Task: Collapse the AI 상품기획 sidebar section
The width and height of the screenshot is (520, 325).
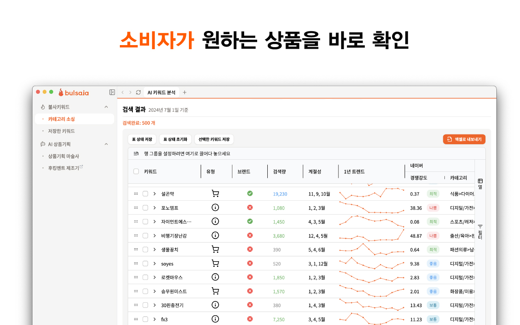Action: (106, 144)
